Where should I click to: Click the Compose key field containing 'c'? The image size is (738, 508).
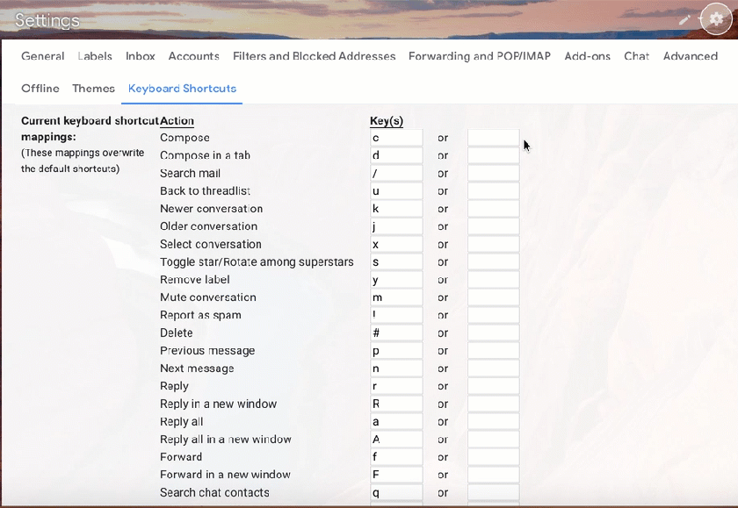click(396, 138)
